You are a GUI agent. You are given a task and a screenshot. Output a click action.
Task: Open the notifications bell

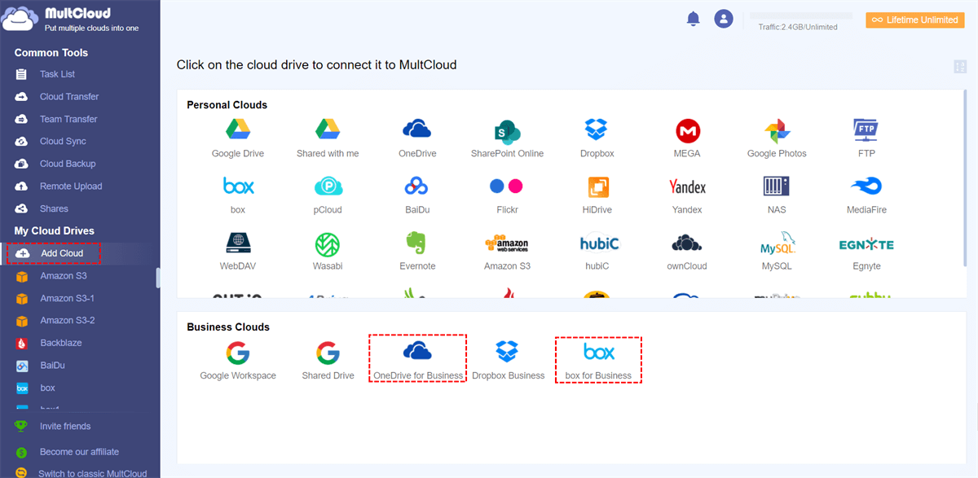pyautogui.click(x=694, y=19)
